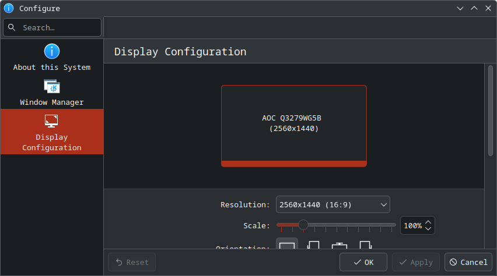Decrease scale with spinbox down arrow
Screen dimensions: 497x276
[x=428, y=228]
